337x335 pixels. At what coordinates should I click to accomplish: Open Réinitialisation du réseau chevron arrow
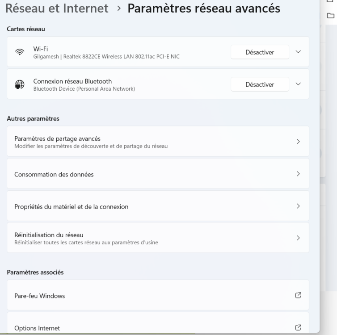pos(298,238)
